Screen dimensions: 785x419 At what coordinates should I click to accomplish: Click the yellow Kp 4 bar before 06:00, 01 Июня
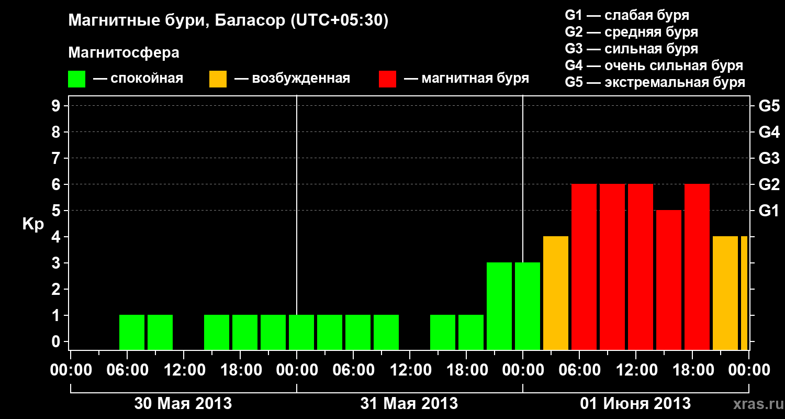pyautogui.click(x=556, y=293)
